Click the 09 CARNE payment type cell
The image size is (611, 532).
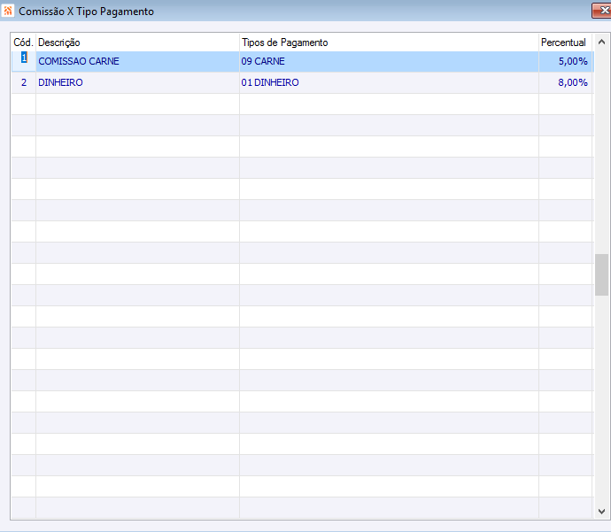point(389,61)
